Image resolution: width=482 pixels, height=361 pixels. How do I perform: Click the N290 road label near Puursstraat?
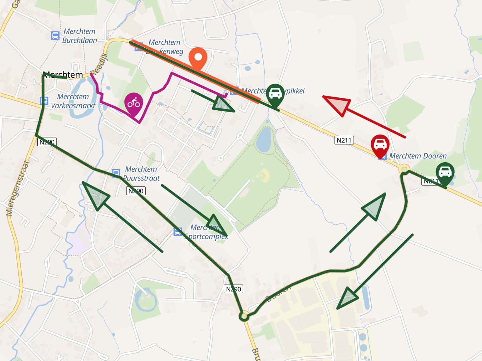click(136, 191)
